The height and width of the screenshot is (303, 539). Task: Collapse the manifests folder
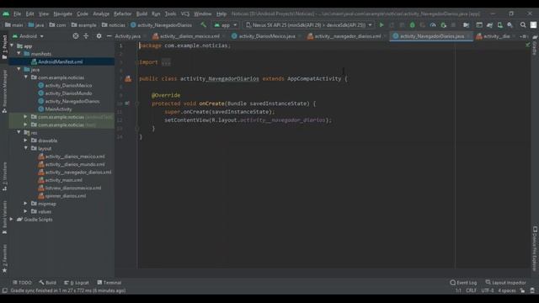19,54
